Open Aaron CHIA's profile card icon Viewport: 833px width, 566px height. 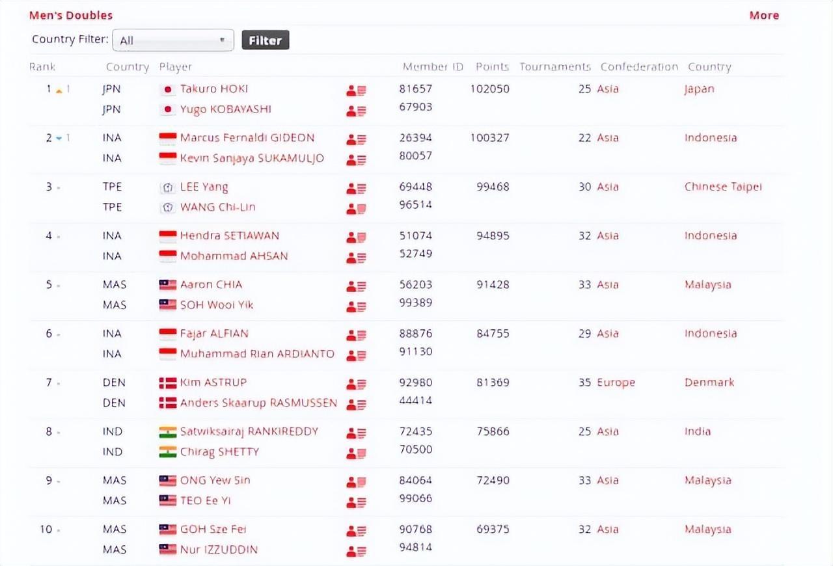click(x=356, y=287)
